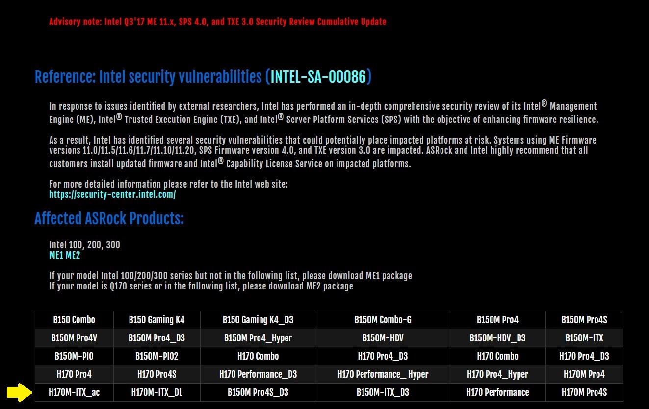Viewport: 649px width, 409px height.
Task: Click the red advisory note heading
Action: click(x=217, y=22)
